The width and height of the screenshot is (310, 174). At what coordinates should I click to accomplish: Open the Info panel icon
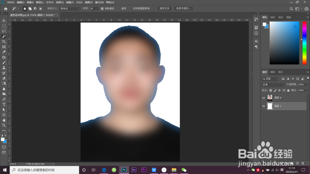[256, 33]
